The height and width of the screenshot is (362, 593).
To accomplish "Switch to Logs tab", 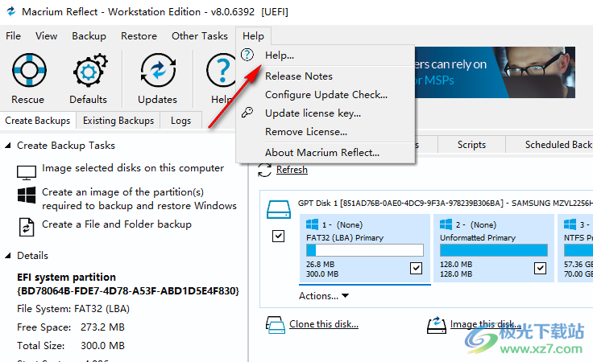I will pyautogui.click(x=180, y=121).
